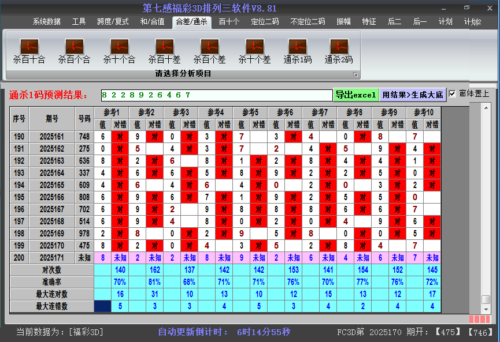Choose the 杀百个差 analysis icon

(x=209, y=51)
